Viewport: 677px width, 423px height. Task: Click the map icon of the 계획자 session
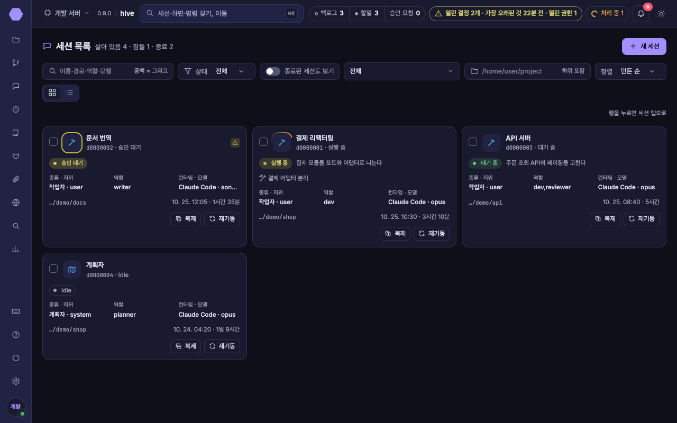click(x=72, y=270)
